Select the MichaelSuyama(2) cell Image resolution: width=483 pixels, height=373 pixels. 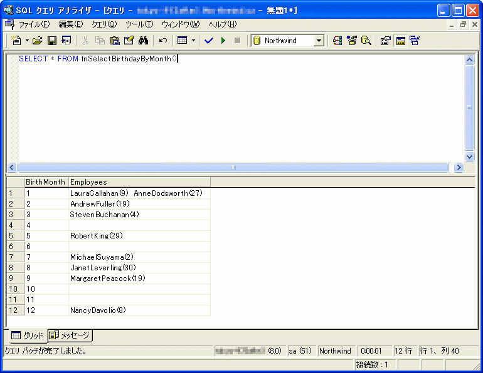(x=139, y=257)
